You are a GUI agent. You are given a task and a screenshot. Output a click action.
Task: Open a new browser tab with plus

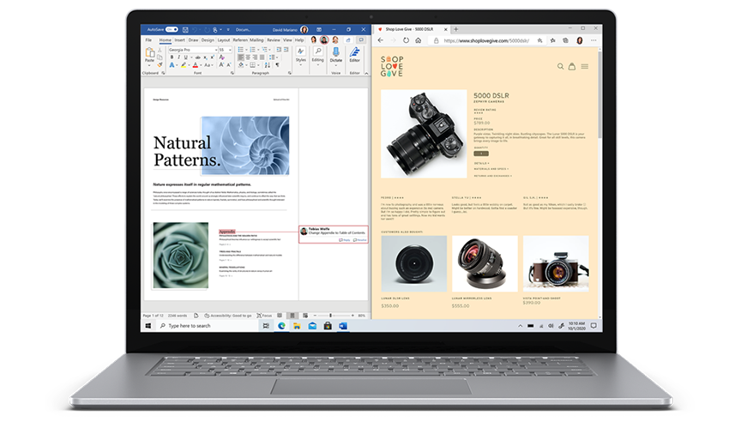(456, 29)
